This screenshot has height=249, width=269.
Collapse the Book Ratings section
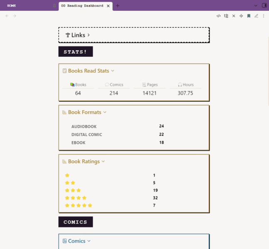pos(103,161)
